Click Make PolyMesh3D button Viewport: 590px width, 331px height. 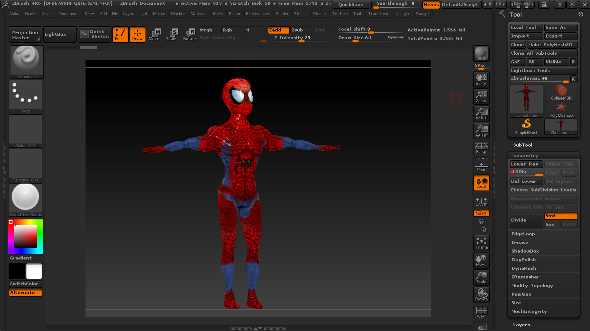click(x=552, y=45)
